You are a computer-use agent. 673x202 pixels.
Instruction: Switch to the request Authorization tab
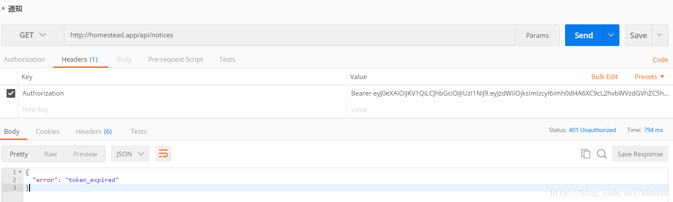pos(24,60)
